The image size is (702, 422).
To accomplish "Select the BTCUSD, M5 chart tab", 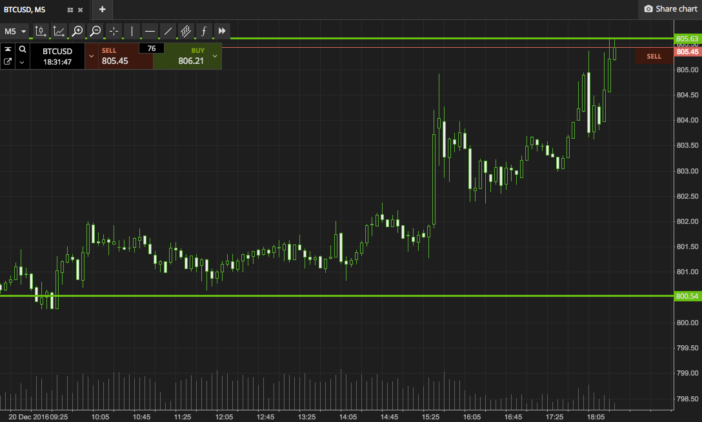I will [34, 10].
